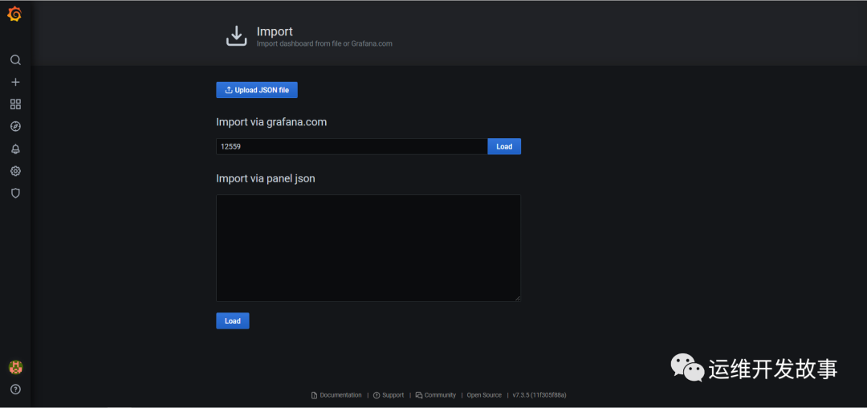The height and width of the screenshot is (408, 867).
Task: Click inside the panel json text area
Action: 368,247
